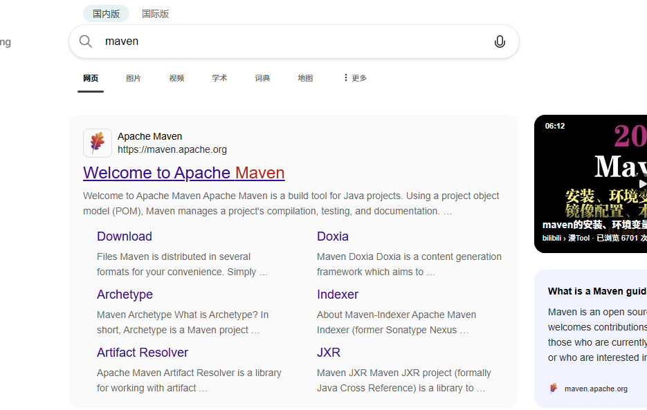Play the bilibili Maven video thumbnail
Viewport: 647px width, 410px height.
click(590, 183)
